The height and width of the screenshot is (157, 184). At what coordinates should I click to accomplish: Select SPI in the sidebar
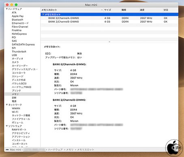click(14, 48)
